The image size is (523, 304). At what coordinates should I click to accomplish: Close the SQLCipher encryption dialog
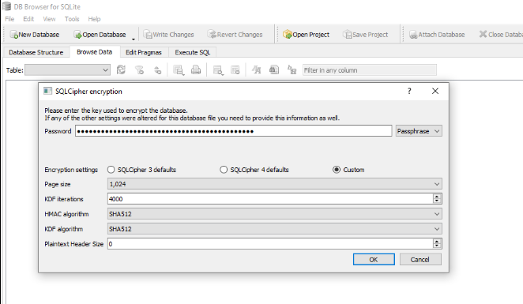click(x=435, y=91)
